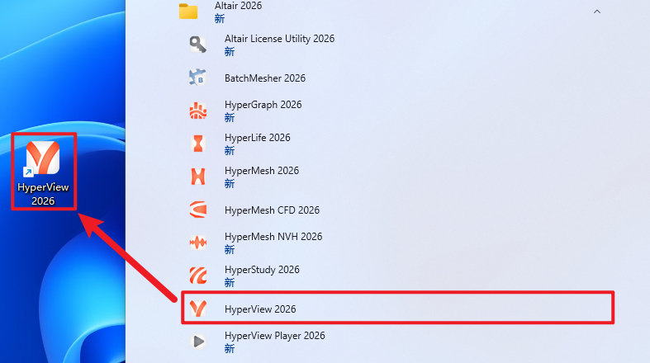
Task: Click the BatchMesher 2026 icon
Action: (198, 78)
